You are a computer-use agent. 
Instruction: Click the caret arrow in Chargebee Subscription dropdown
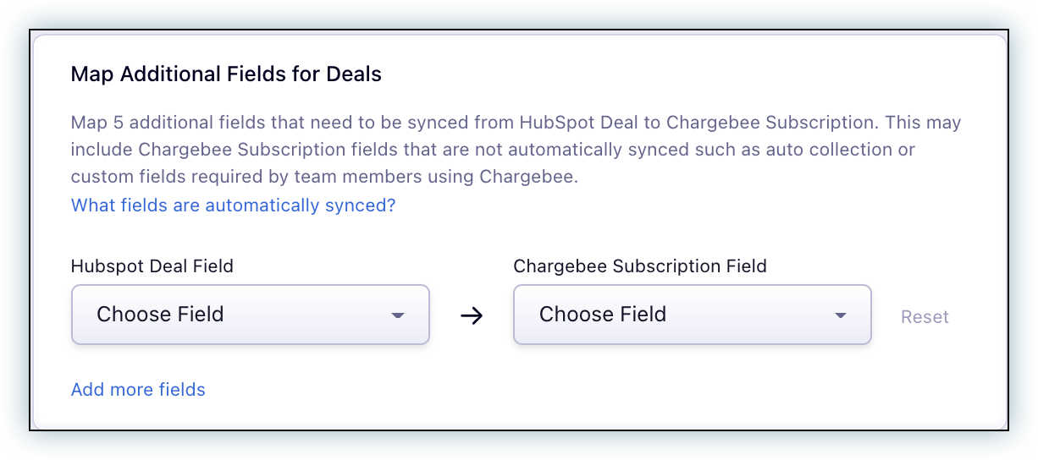point(841,315)
